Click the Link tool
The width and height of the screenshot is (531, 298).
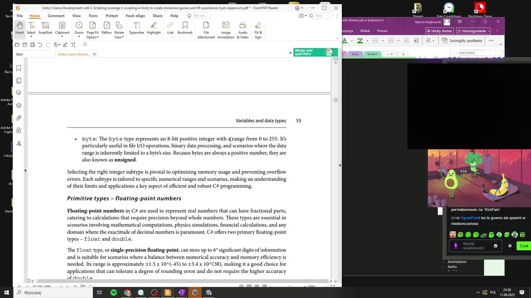click(x=170, y=29)
